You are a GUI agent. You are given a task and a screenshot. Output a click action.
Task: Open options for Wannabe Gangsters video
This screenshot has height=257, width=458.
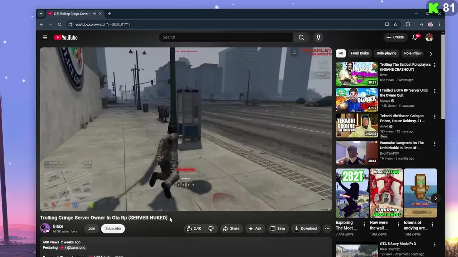(x=435, y=143)
